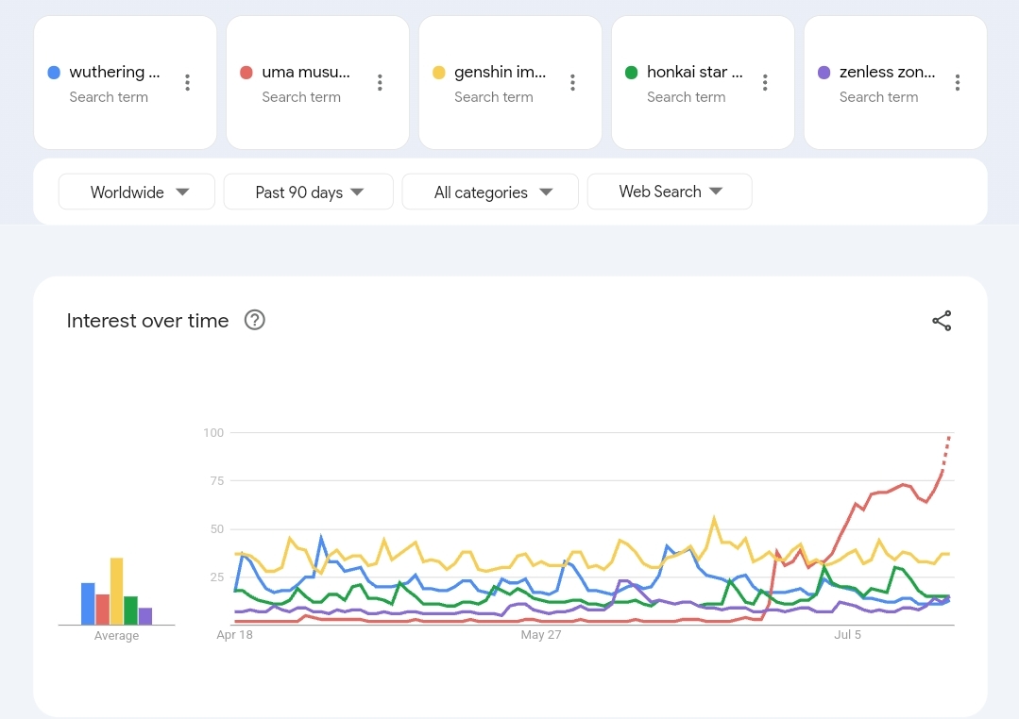
Task: Click the 'May 27' date axis label
Action: tap(541, 635)
